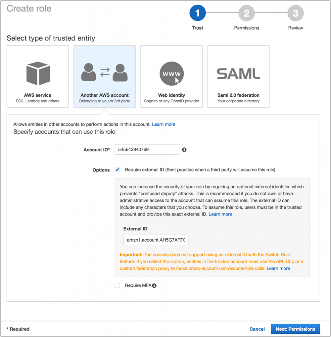Click the Account ID info icon
Screen dimensions: 331x337
pyautogui.click(x=184, y=150)
